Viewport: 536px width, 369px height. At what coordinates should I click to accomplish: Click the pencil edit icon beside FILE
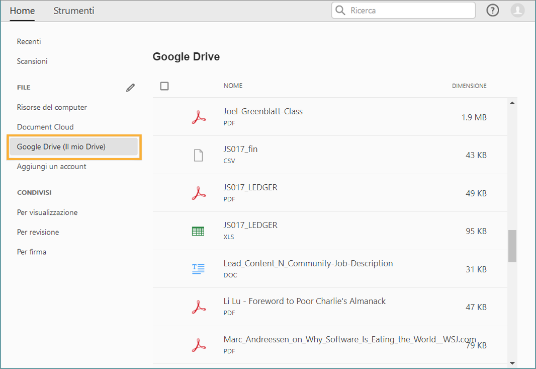click(x=131, y=88)
